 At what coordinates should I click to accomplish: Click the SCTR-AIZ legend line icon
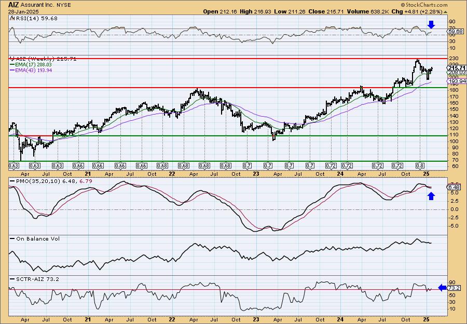pyautogui.click(x=12, y=279)
